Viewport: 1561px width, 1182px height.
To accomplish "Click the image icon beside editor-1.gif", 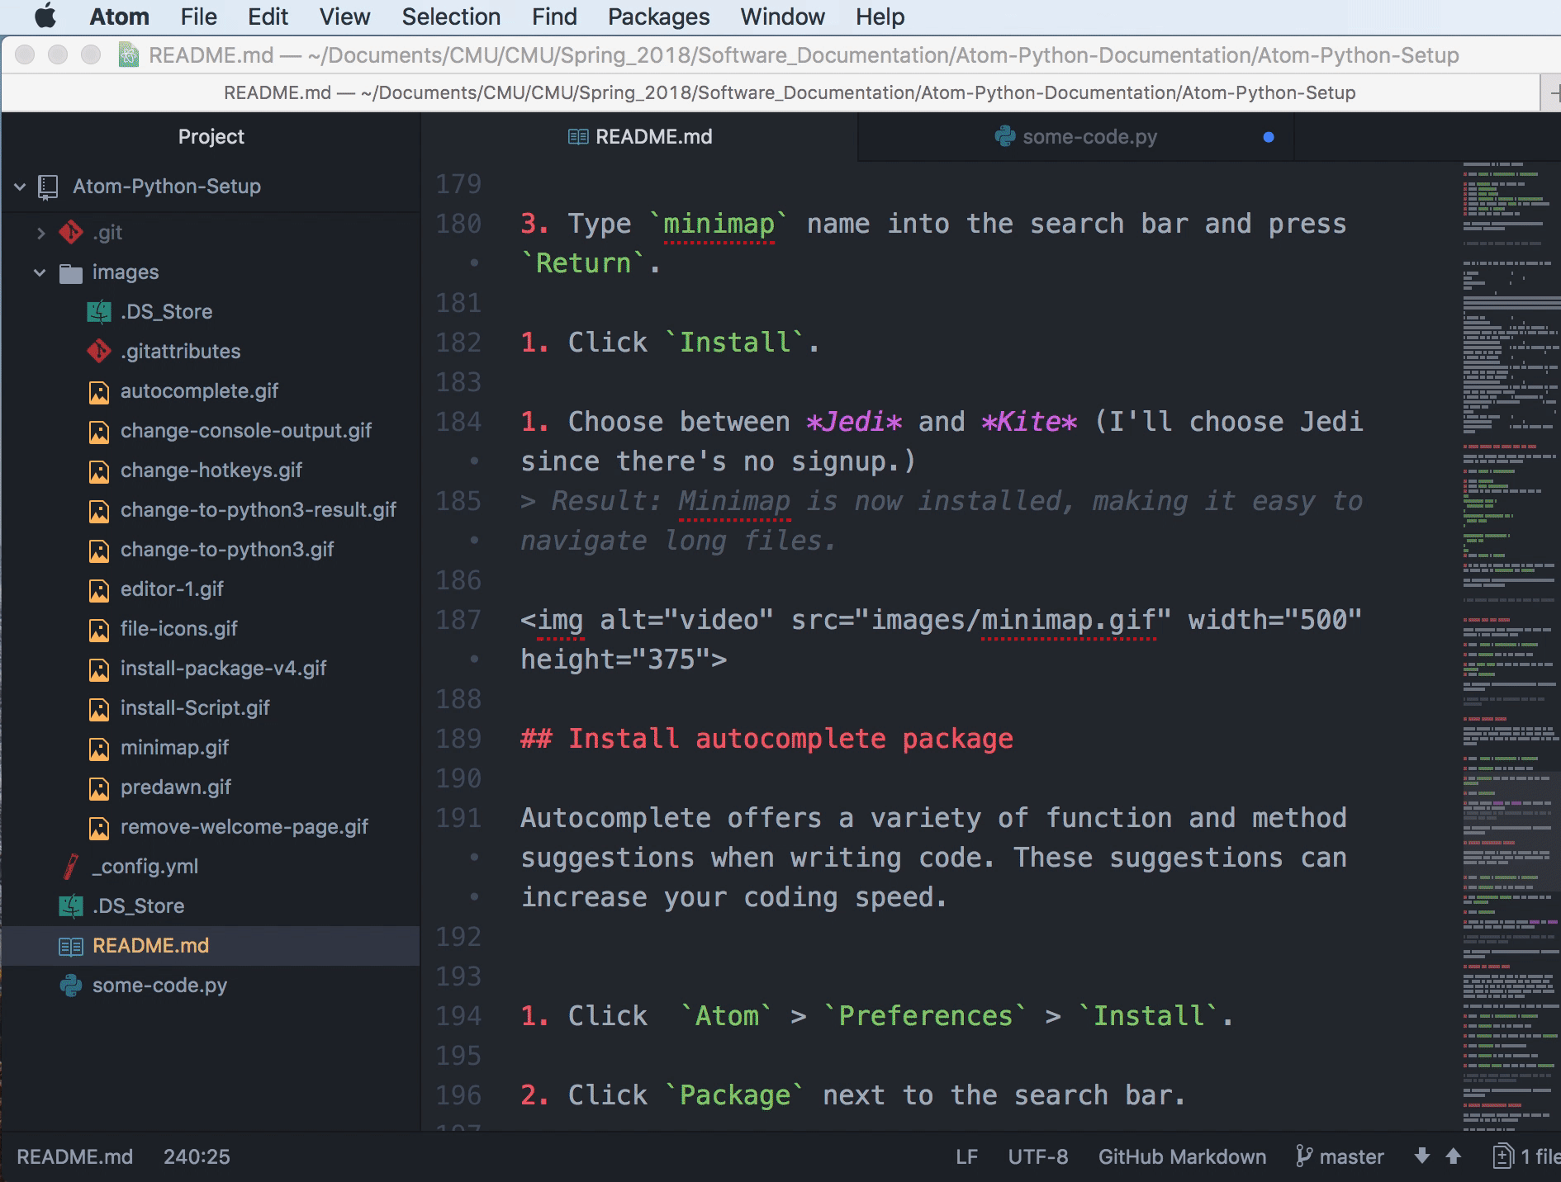I will coord(99,590).
